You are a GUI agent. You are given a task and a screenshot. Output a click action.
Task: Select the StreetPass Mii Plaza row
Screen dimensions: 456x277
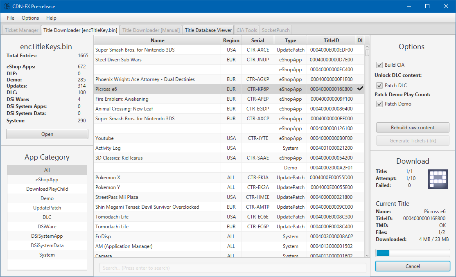point(229,197)
